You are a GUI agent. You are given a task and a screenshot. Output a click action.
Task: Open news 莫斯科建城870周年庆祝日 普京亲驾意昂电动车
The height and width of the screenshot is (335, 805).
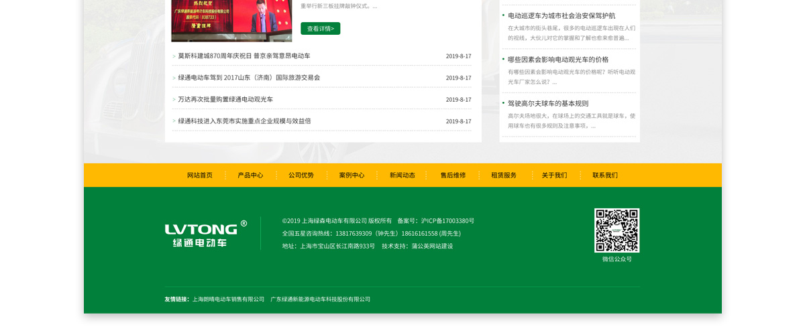click(x=244, y=56)
